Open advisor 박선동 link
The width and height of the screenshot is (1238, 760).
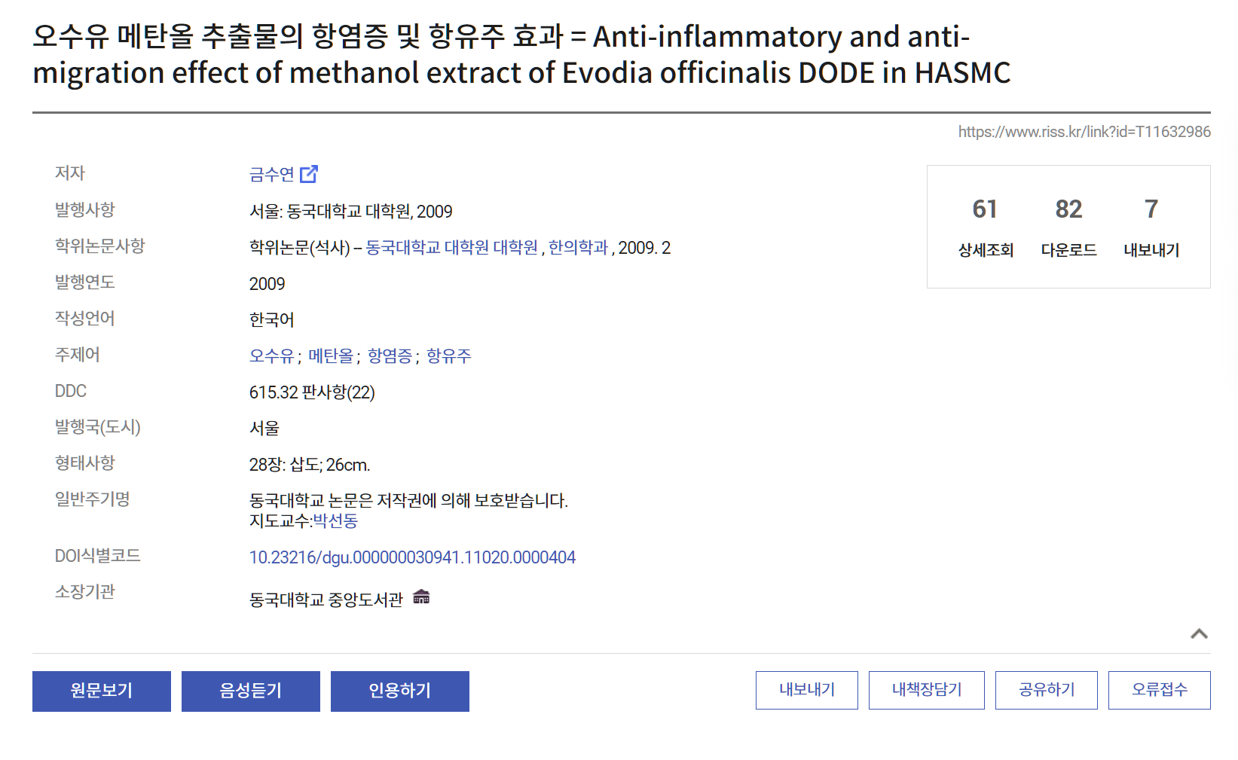[x=335, y=520]
